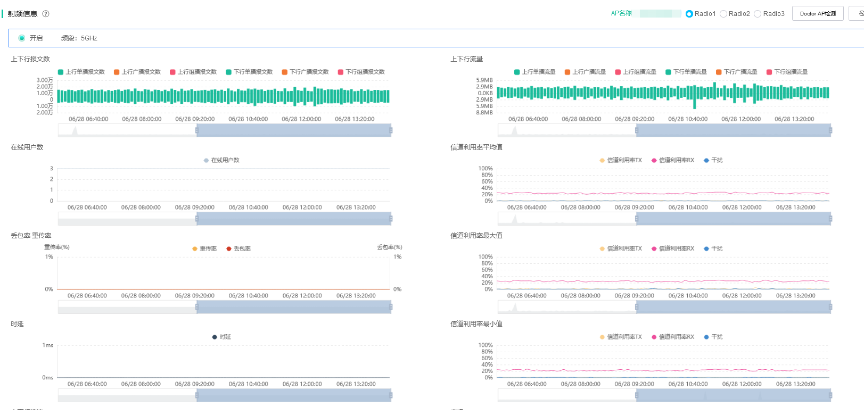The image size is (864, 415).
Task: Click the help icon beside 射频信息
Action: coord(46,14)
